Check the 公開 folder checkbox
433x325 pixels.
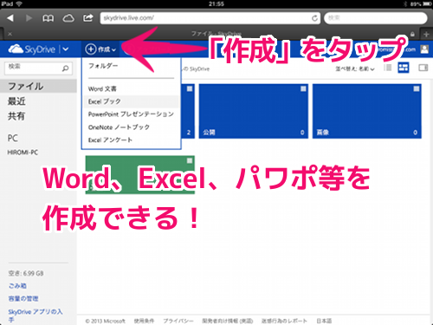(303, 88)
